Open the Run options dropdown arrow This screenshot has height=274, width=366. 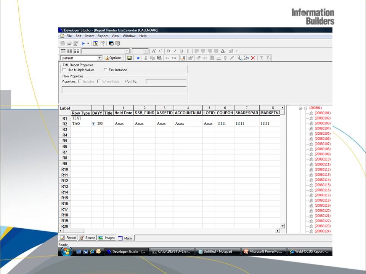click(88, 43)
